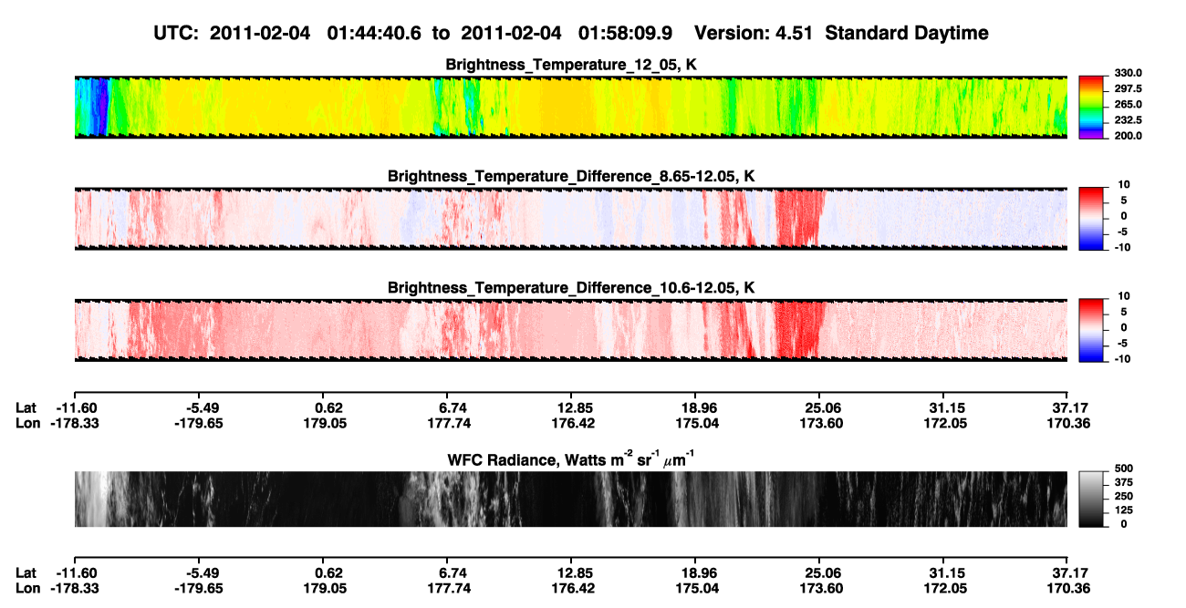Click the "Standard Daytime" header text
1186x608 pixels.
[x=906, y=33]
